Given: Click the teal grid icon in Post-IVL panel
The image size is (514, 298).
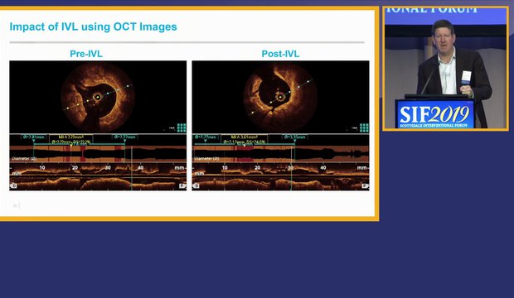Looking at the screenshot, I should click(x=364, y=127).
